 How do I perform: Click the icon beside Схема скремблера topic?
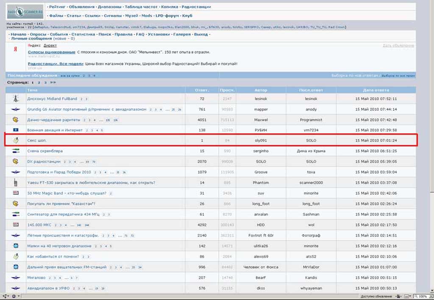(16, 151)
